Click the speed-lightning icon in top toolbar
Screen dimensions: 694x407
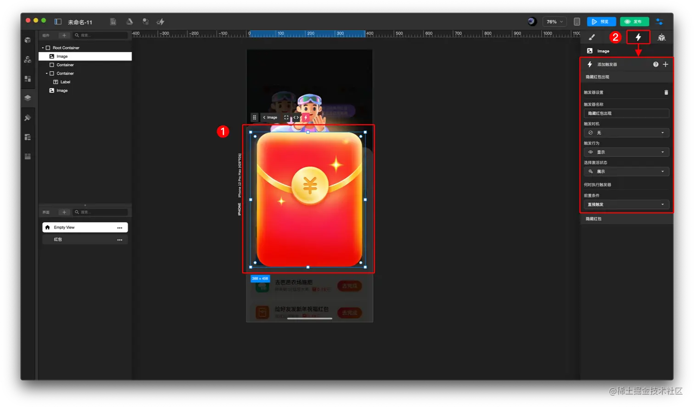(160, 22)
